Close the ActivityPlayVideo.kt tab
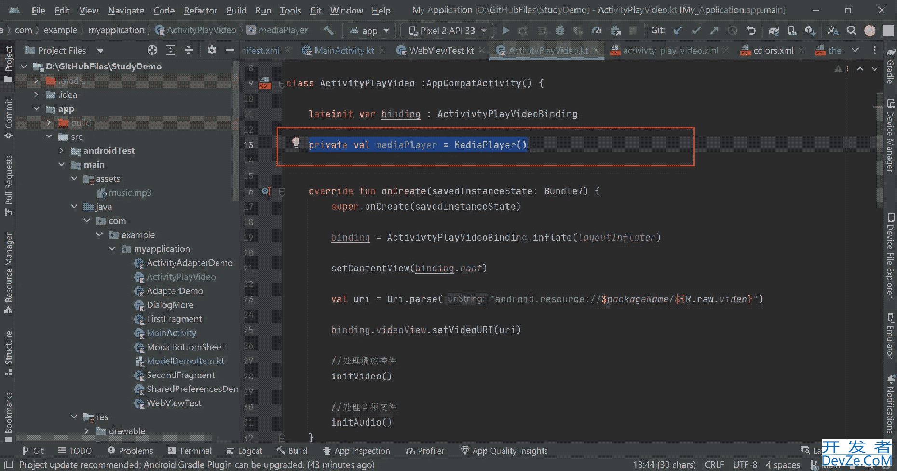Screen dimensions: 897x471 pyautogui.click(x=597, y=50)
